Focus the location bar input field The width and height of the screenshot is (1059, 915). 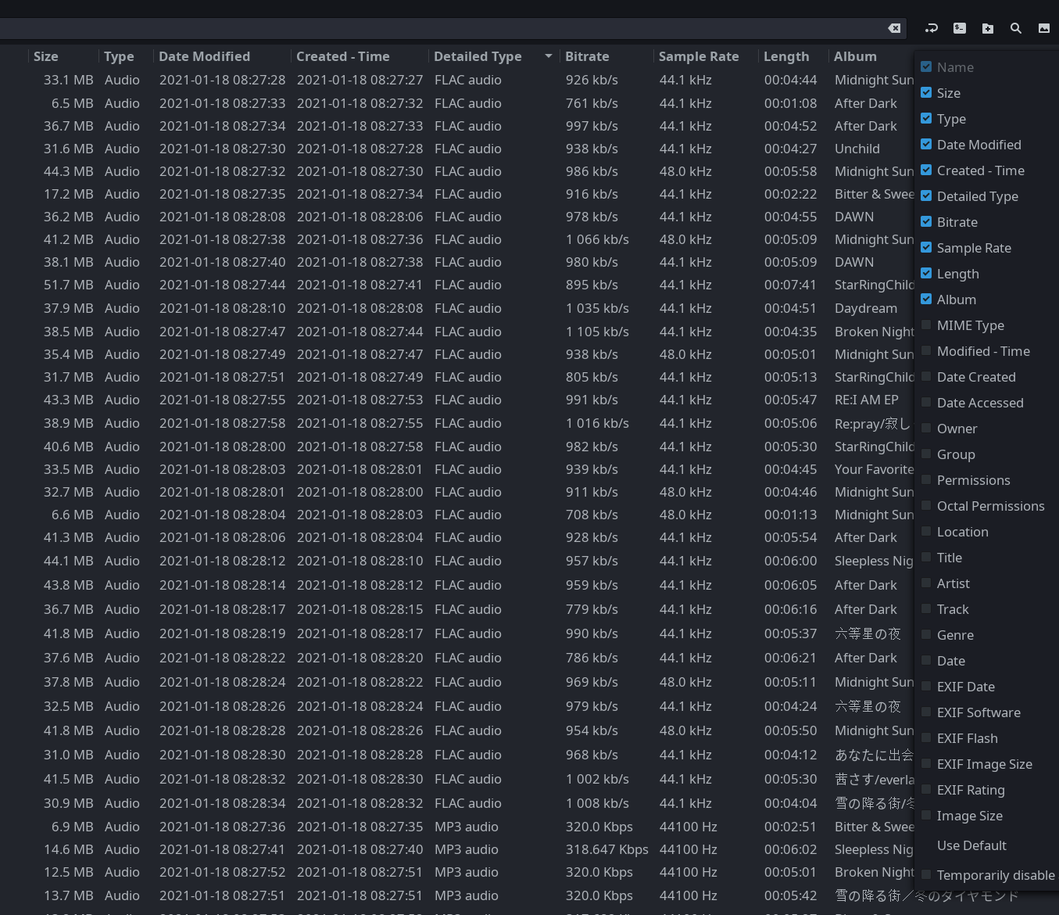pyautogui.click(x=453, y=28)
